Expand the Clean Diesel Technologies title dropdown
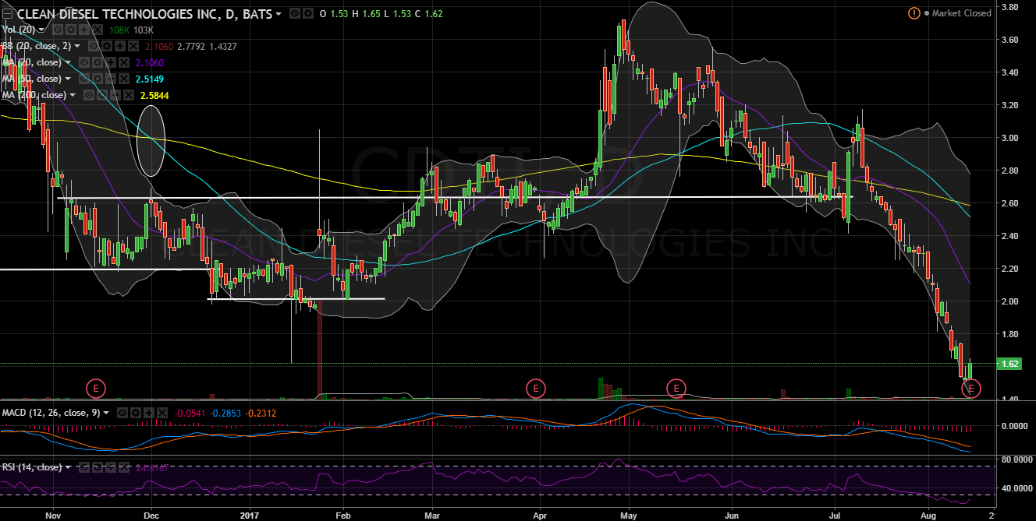The image size is (1036, 521). [280, 14]
